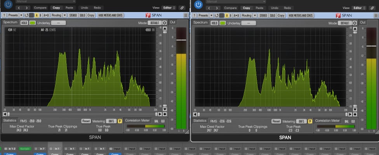This screenshot has width=379, height=155.
Task: Click the reset circular arrow in left SPAN
Action: (26, 15)
